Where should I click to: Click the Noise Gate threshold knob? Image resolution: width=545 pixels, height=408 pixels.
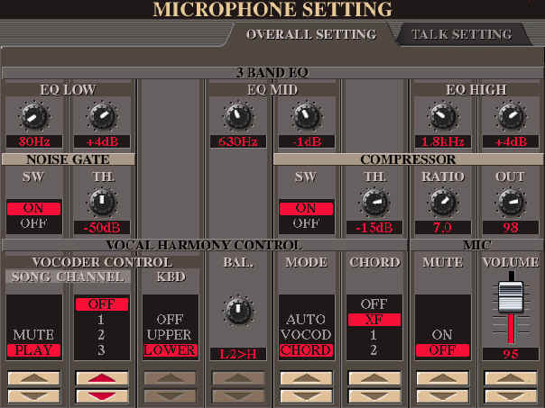(102, 203)
